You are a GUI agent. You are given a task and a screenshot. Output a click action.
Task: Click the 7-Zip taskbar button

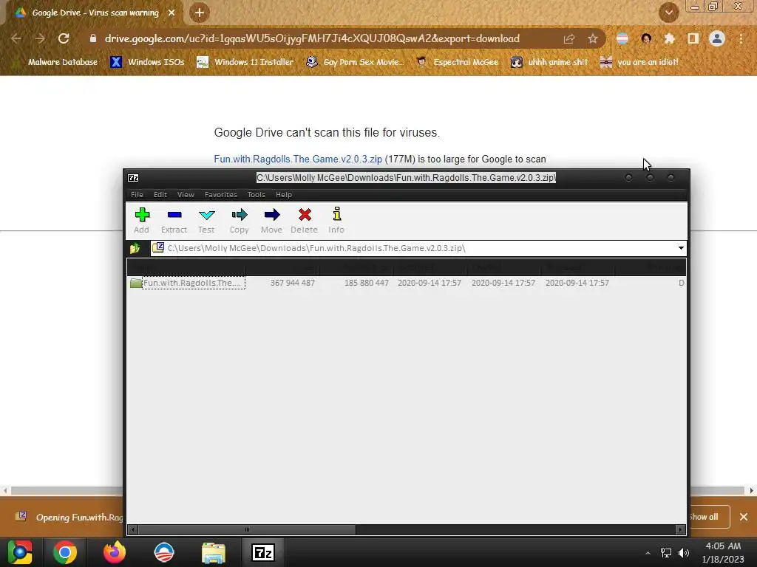pos(263,552)
